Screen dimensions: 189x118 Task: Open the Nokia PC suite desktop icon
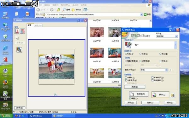coord(5,94)
